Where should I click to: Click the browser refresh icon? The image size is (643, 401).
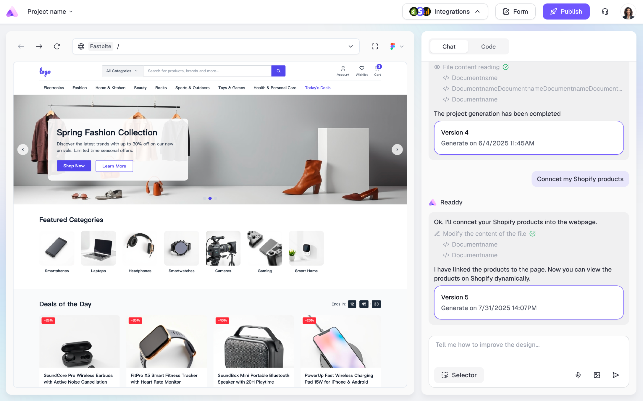click(57, 46)
